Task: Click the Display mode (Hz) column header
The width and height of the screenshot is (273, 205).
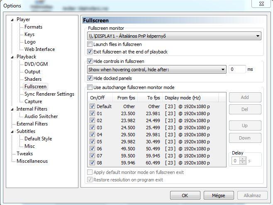Action: tap(190, 98)
